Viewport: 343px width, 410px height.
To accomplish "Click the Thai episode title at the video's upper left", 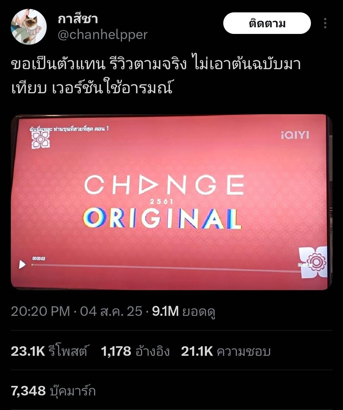I will click(x=69, y=129).
